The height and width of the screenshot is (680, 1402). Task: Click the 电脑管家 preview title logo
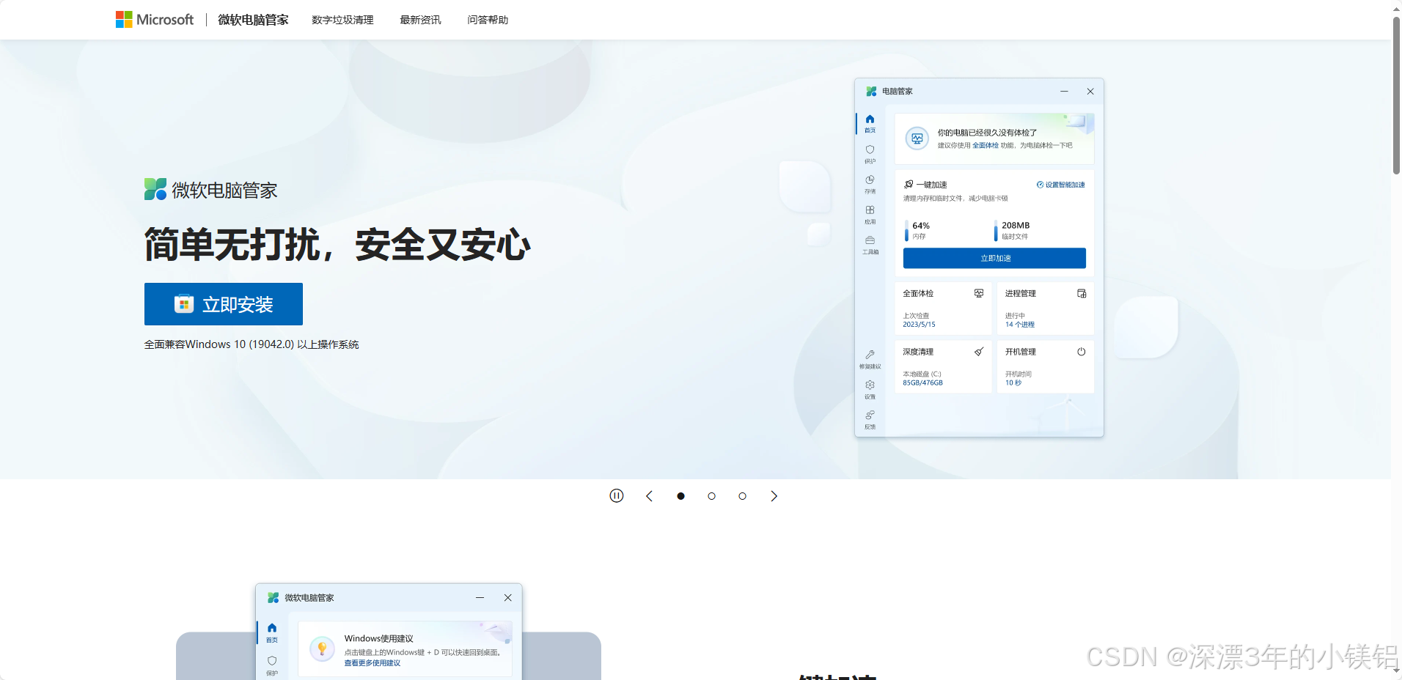pos(871,92)
